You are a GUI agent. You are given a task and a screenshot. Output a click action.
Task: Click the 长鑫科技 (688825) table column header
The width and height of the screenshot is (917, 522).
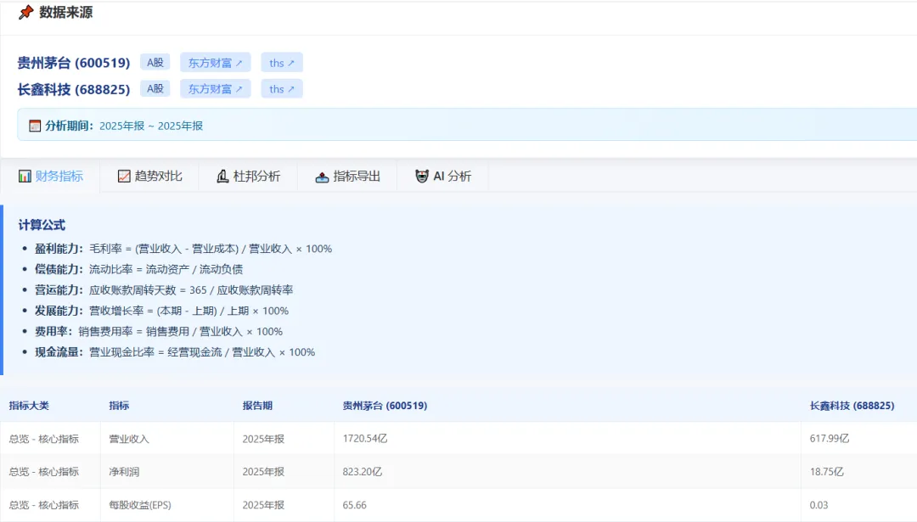(852, 406)
